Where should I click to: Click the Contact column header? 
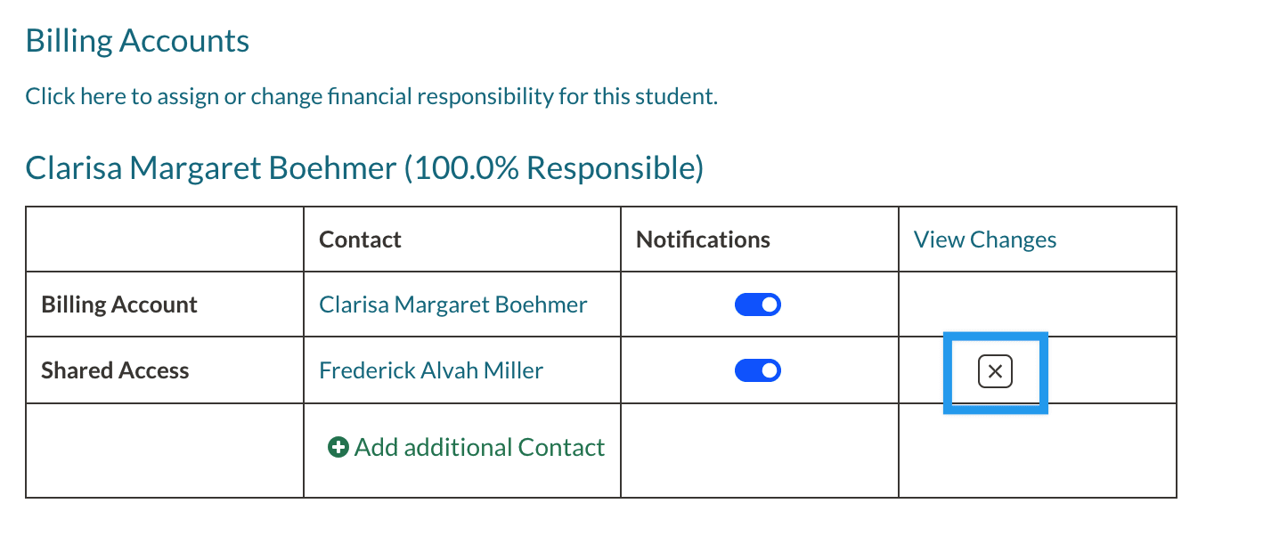click(360, 240)
